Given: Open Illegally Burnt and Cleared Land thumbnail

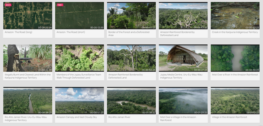Looking at the screenshot, I should pos(28,58).
